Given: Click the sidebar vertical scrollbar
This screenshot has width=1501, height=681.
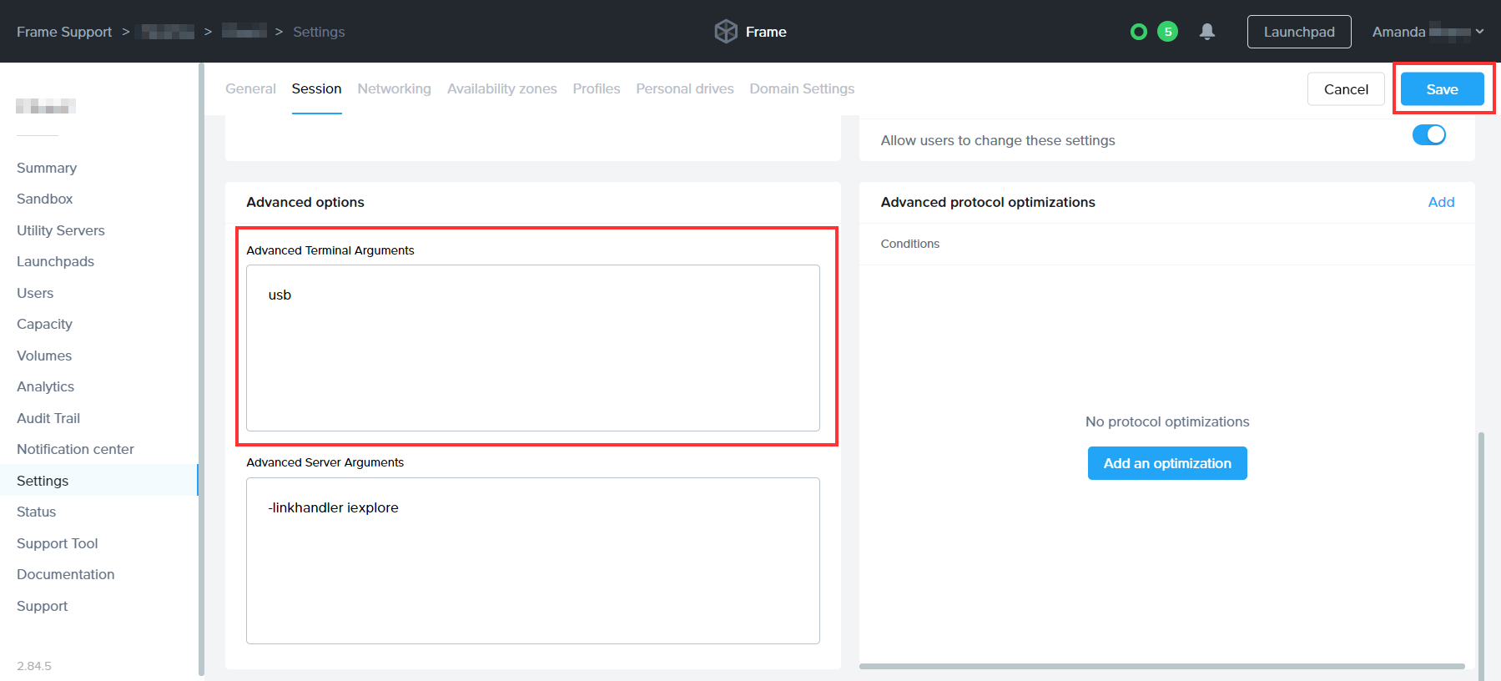Looking at the screenshot, I should 201,369.
